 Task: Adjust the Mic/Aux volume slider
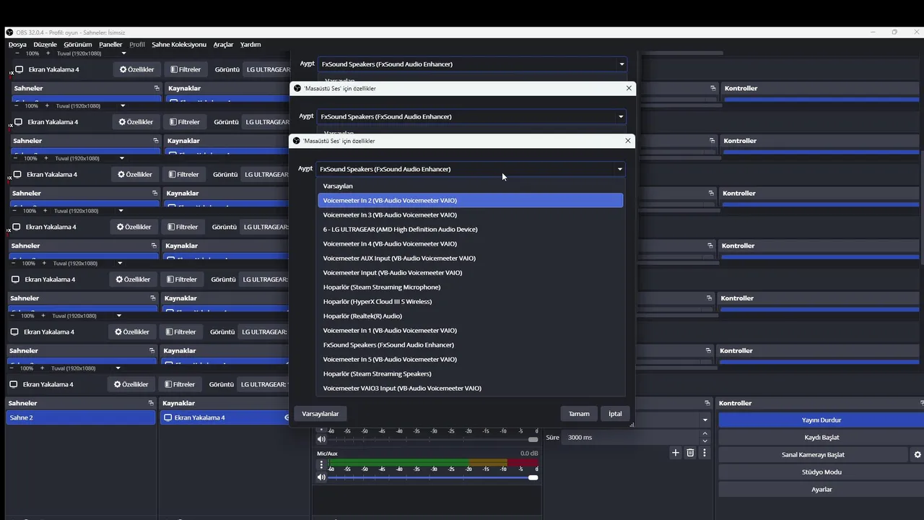(433, 477)
